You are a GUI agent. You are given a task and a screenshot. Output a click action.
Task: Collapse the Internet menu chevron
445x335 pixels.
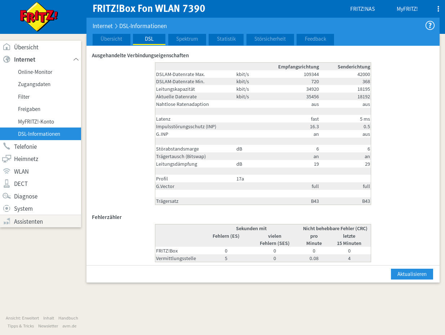(x=76, y=59)
